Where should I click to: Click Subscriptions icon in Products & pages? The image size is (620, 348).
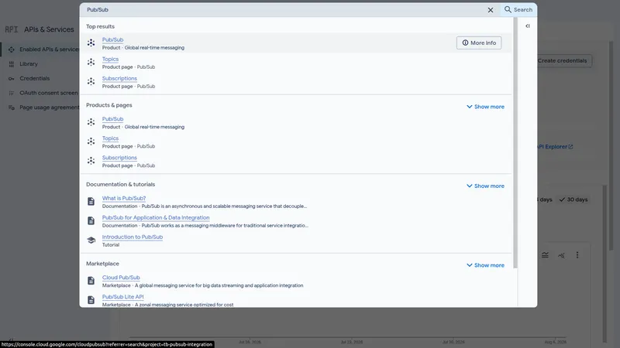(91, 161)
